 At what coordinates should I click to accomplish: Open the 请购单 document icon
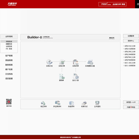pos(62,76)
